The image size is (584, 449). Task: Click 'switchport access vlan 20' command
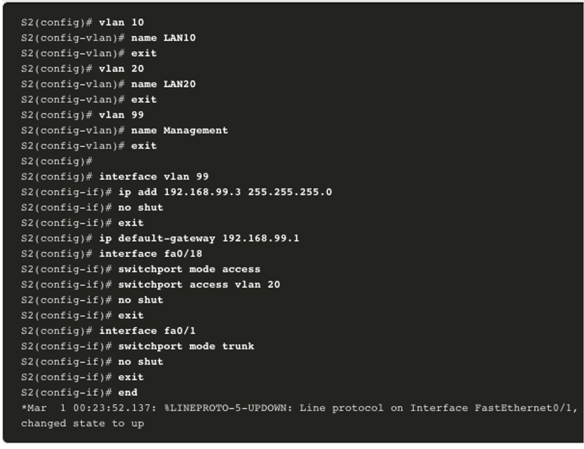coord(199,285)
